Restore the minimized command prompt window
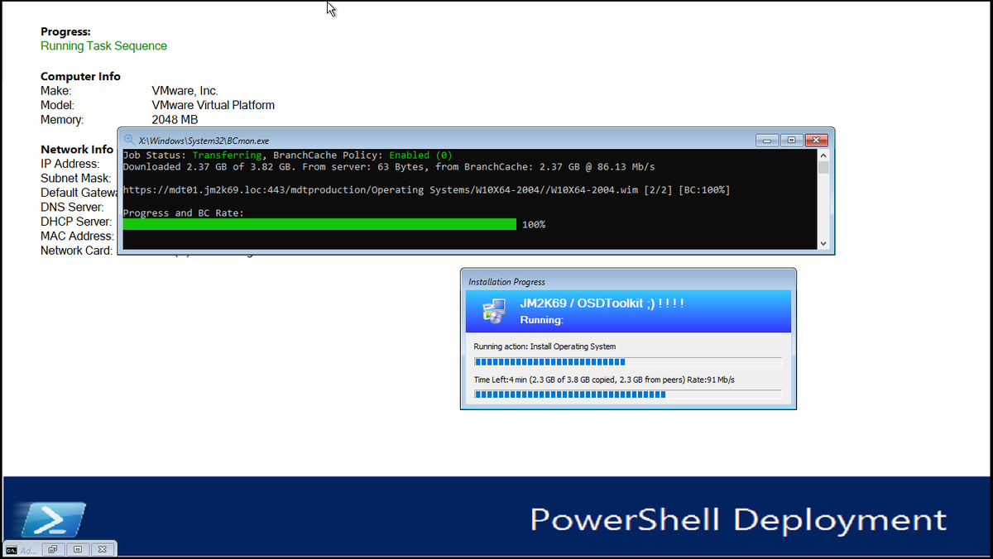993x559 pixels. 53,549
